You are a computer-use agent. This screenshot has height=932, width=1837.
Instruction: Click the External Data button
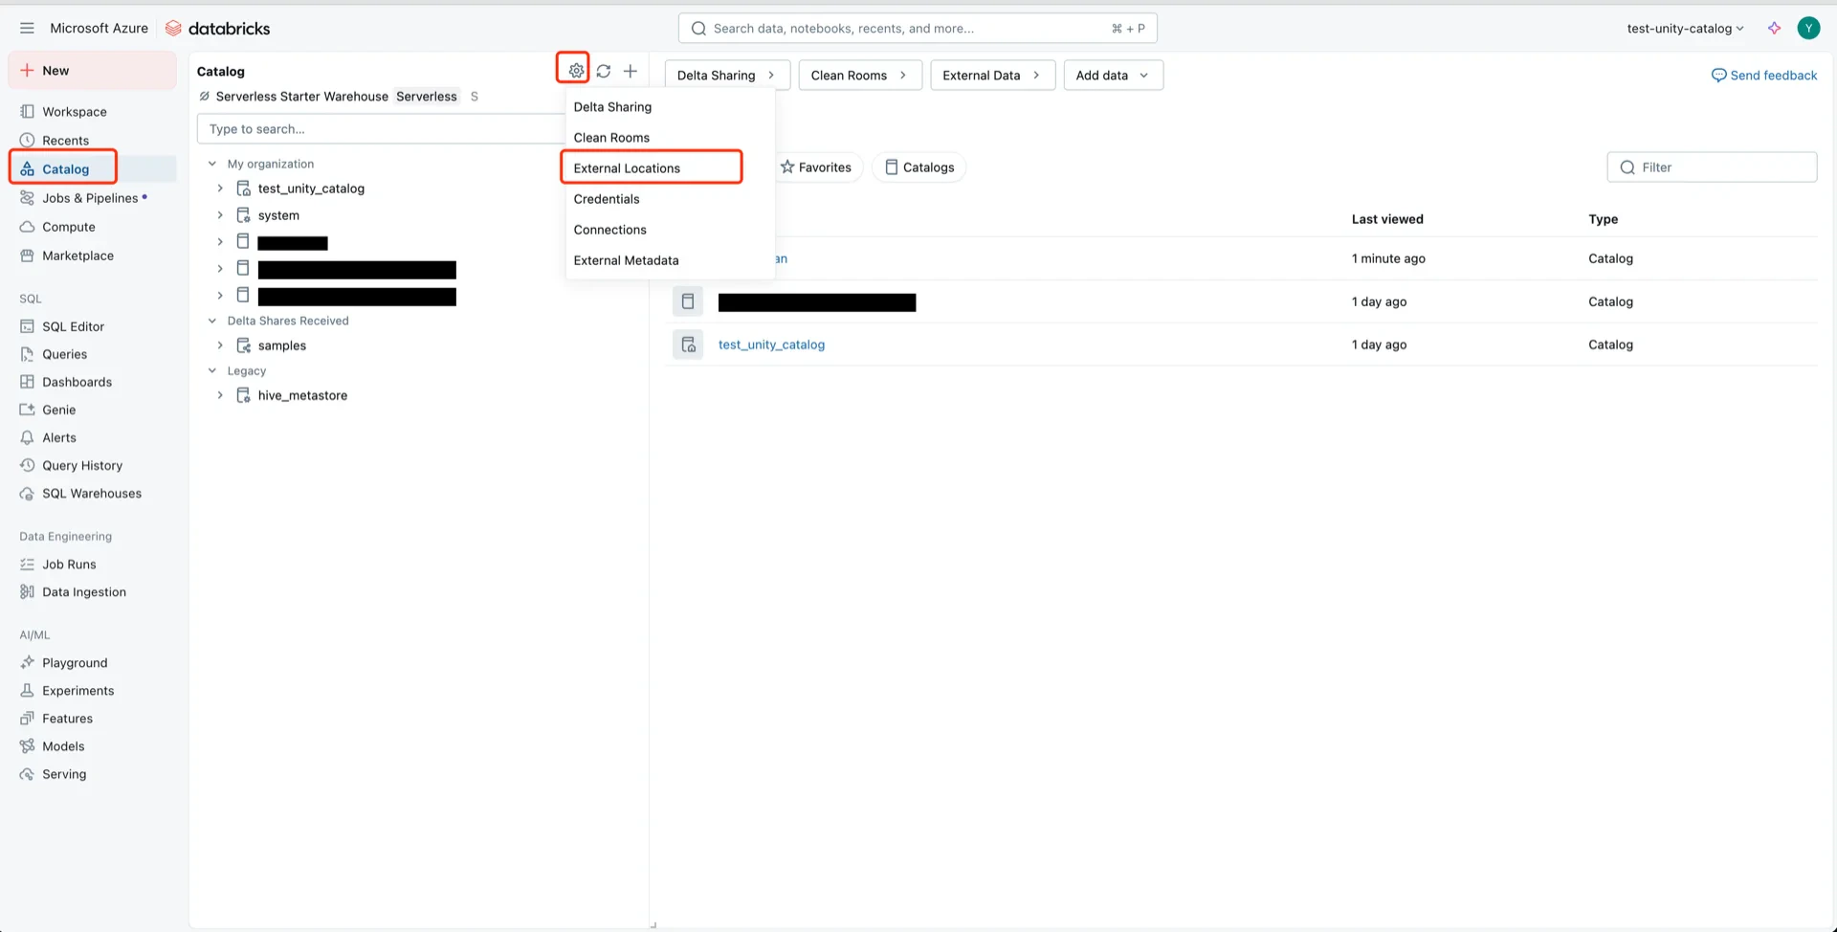pyautogui.click(x=992, y=75)
